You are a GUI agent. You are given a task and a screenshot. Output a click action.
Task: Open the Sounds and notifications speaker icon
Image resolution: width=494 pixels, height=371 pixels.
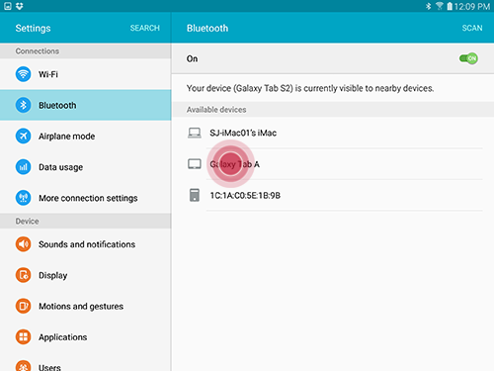pos(23,244)
